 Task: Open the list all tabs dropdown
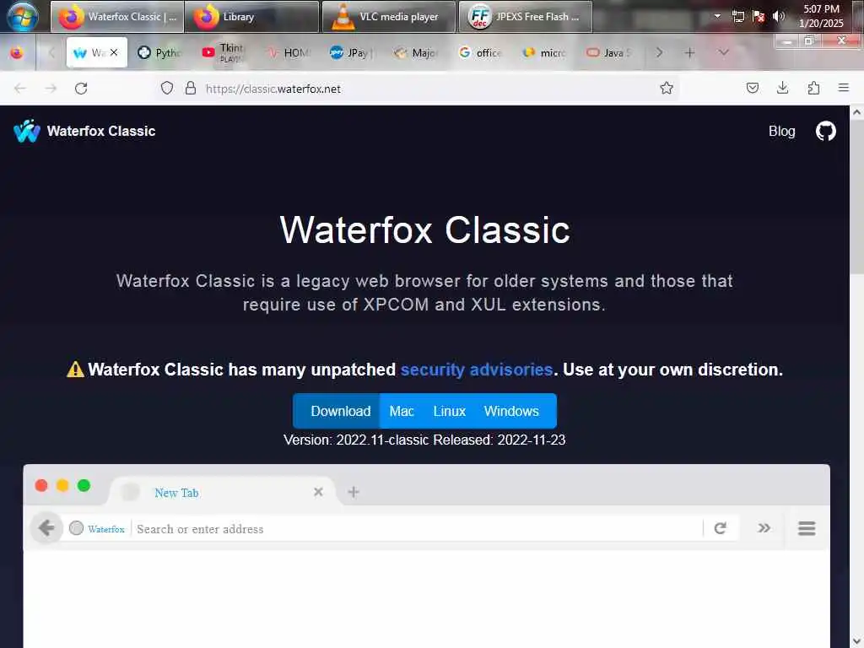[x=723, y=52]
